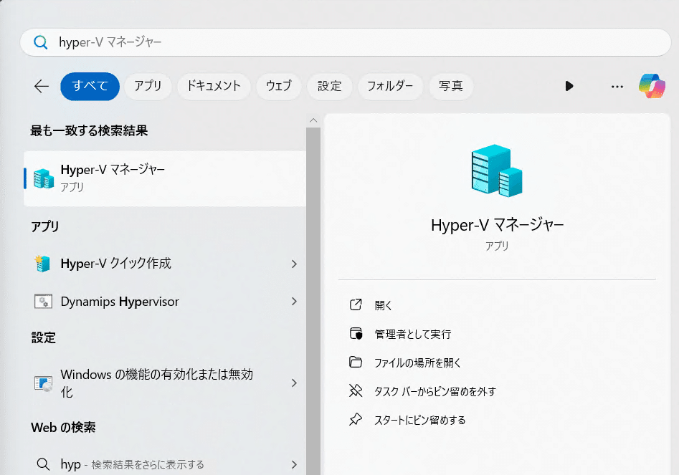Click the magnifier icon beside hyp web result
679x475 pixels.
43,464
